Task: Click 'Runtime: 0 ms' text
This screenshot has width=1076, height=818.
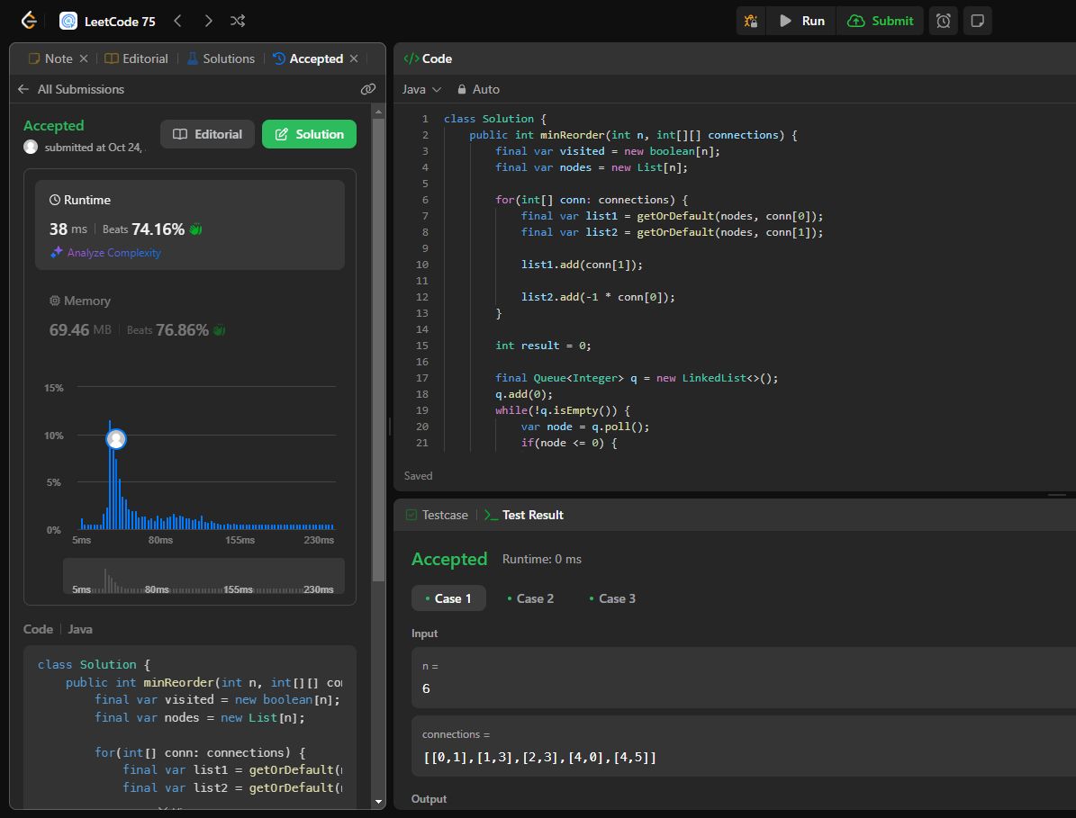Action: [x=542, y=560]
